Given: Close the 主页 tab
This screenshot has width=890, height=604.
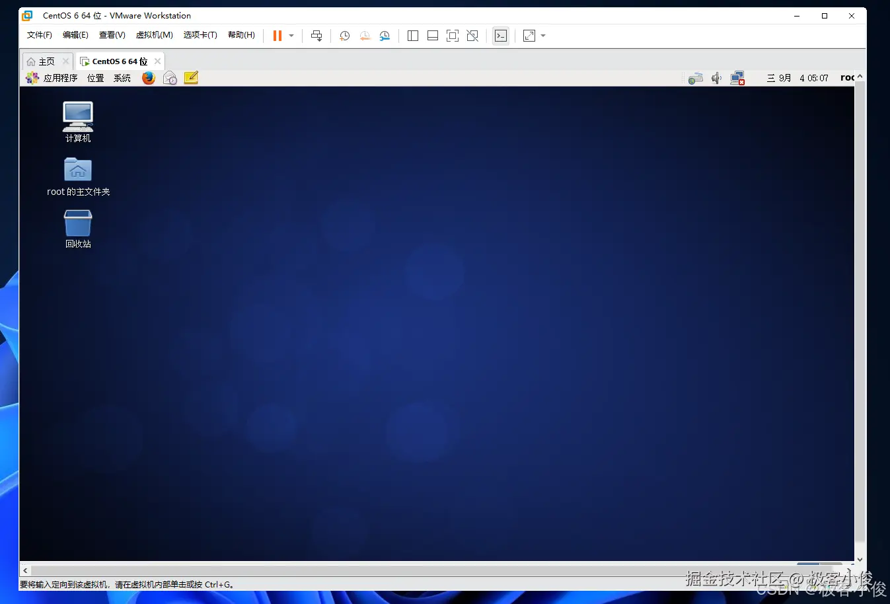Looking at the screenshot, I should point(65,61).
